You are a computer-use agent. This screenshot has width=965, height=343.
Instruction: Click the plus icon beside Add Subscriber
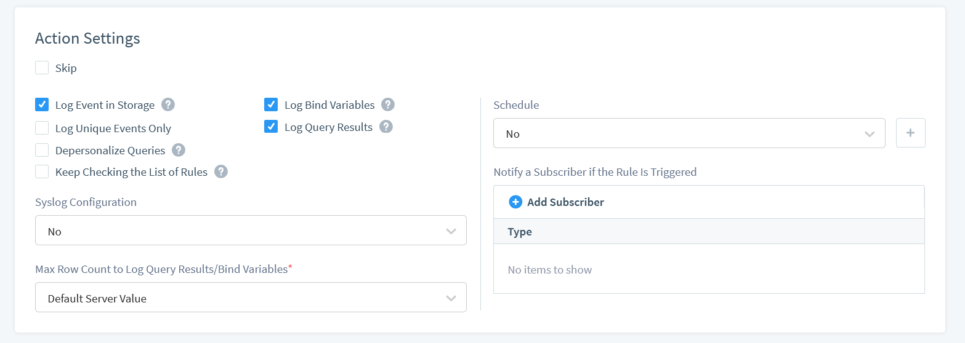515,202
